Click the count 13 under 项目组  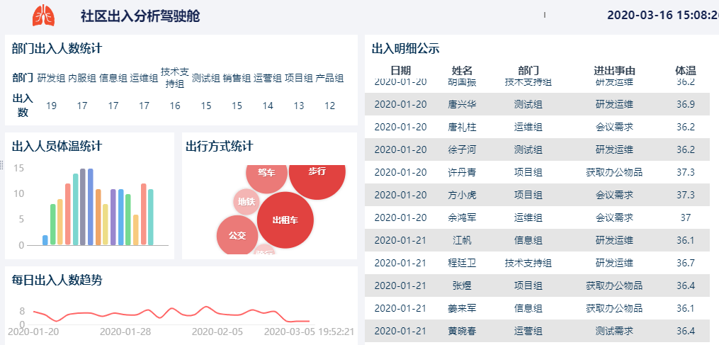pos(298,106)
